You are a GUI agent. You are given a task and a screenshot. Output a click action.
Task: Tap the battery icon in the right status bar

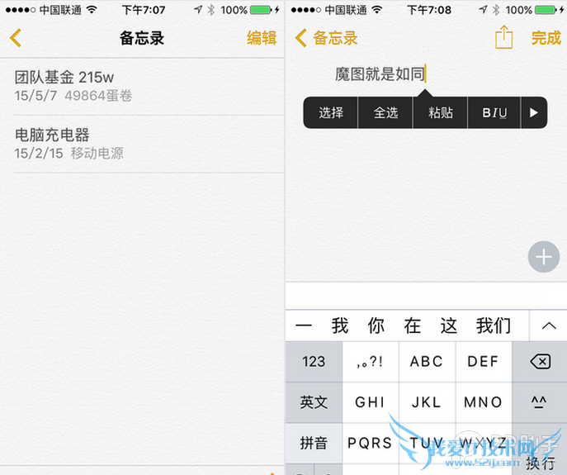[546, 10]
